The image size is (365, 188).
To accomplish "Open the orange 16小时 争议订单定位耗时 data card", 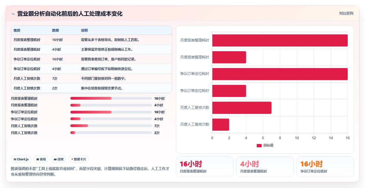I will pyautogui.click(x=325, y=167).
